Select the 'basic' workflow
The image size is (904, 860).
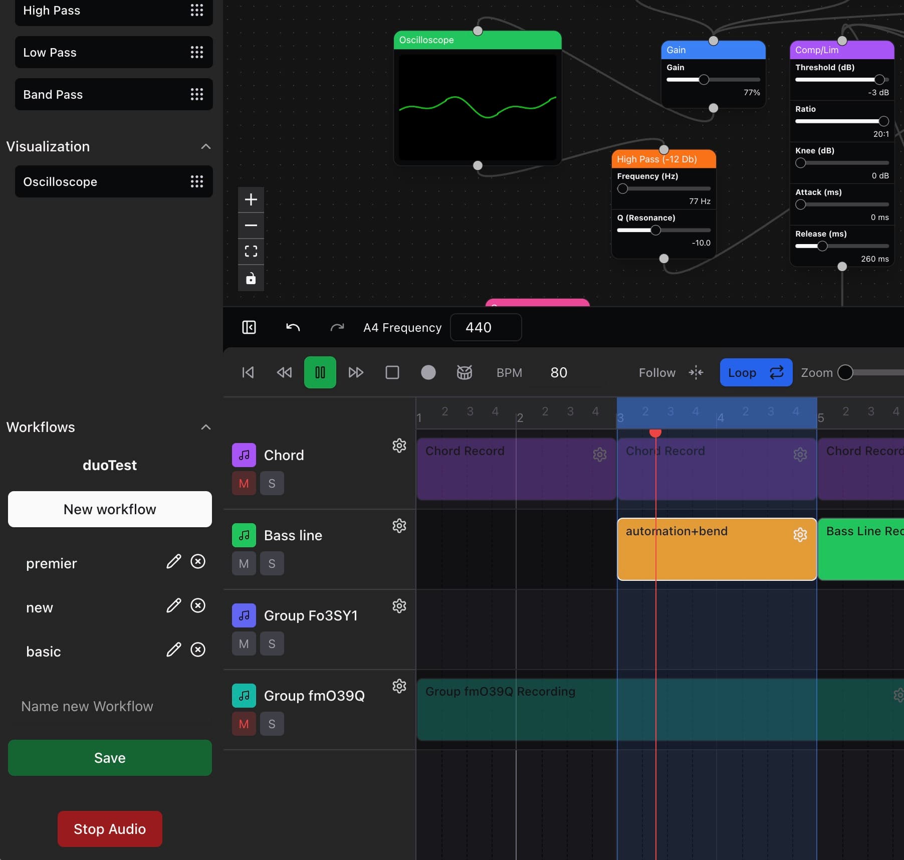(44, 652)
